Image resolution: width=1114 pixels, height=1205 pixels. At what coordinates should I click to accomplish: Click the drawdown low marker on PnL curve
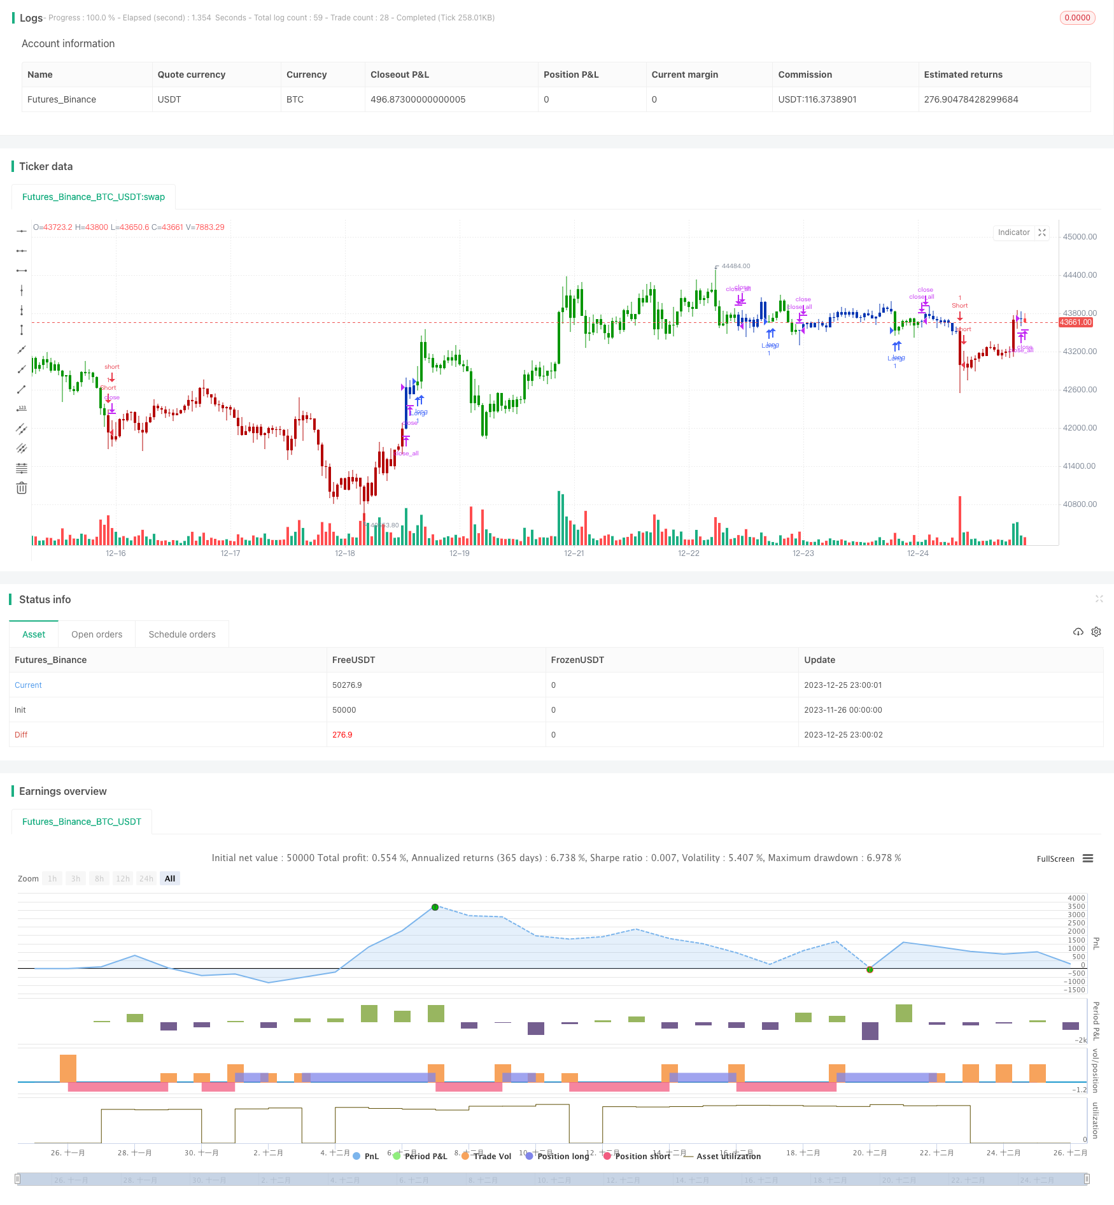click(x=870, y=969)
